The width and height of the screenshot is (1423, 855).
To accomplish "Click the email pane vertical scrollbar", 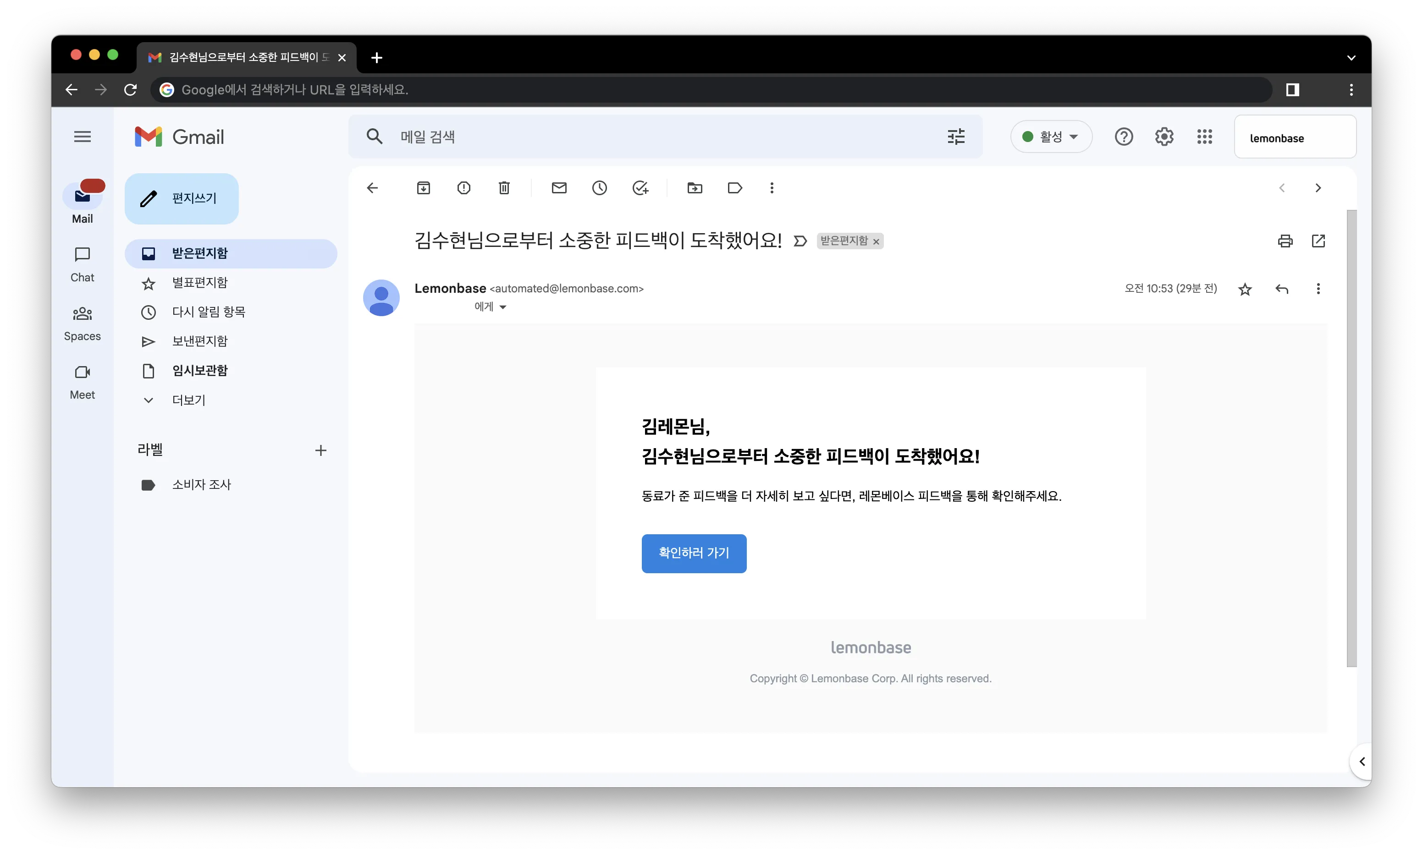I will pos(1351,438).
